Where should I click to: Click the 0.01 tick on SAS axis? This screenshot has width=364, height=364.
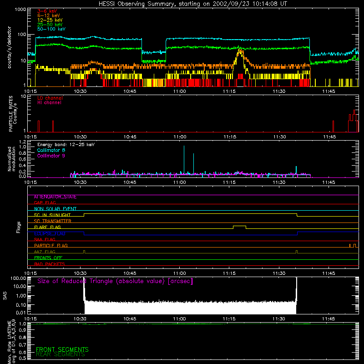tap(21, 313)
